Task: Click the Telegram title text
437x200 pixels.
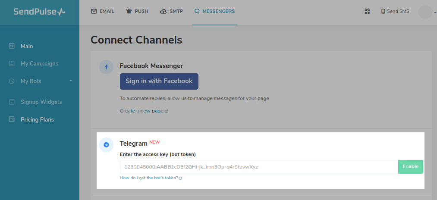Action: point(133,144)
